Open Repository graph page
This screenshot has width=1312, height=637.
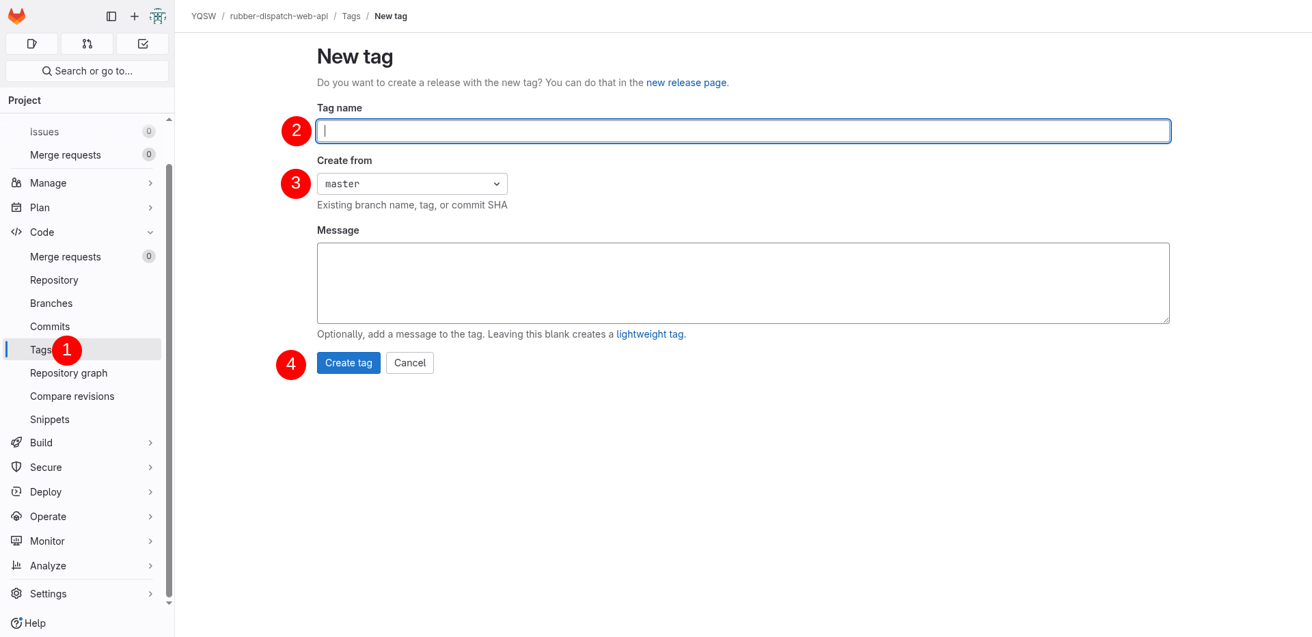coord(83,373)
